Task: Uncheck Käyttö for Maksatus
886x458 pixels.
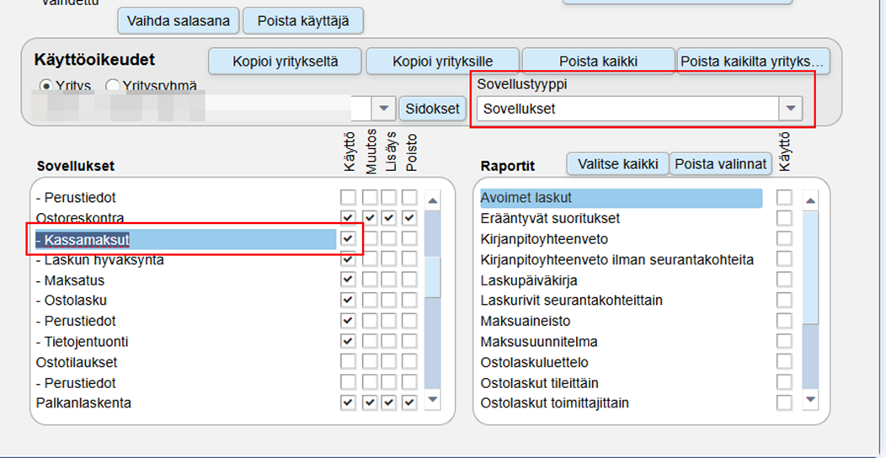Action: [348, 280]
